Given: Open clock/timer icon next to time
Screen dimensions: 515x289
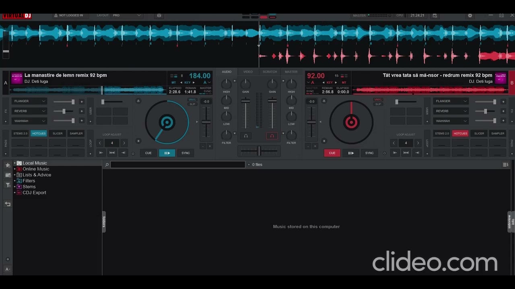Looking at the screenshot, I should tap(435, 16).
